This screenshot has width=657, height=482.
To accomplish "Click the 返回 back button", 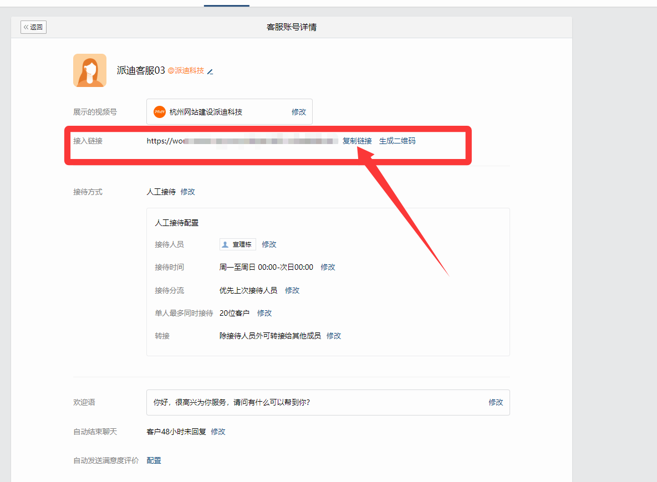I will [33, 27].
